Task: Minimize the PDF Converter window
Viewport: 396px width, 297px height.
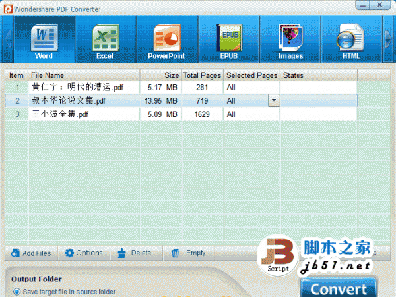Action: click(x=363, y=5)
